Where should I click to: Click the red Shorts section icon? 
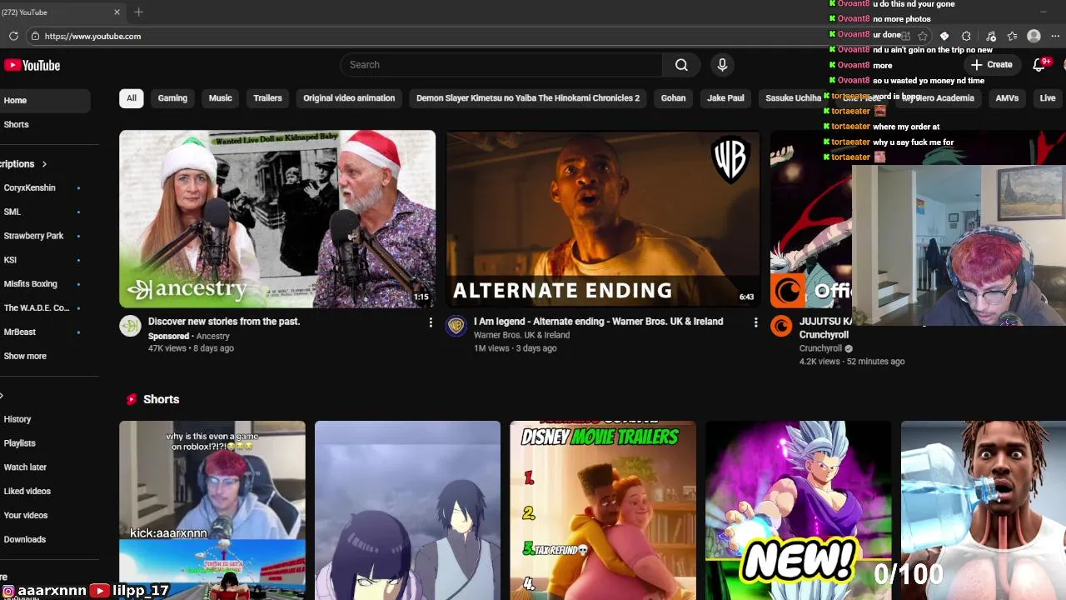(132, 399)
